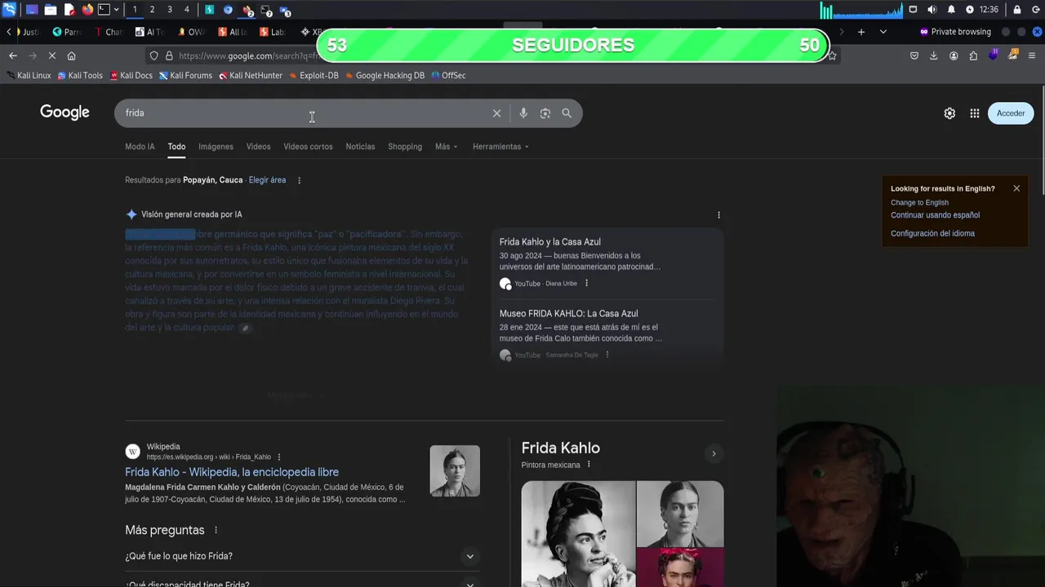Screen dimensions: 1045x587
Task: Start voice search microphone
Action: pyautogui.click(x=523, y=113)
